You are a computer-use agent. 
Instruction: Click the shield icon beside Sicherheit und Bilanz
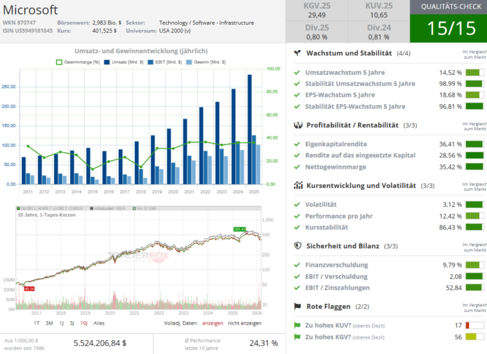coord(297,245)
